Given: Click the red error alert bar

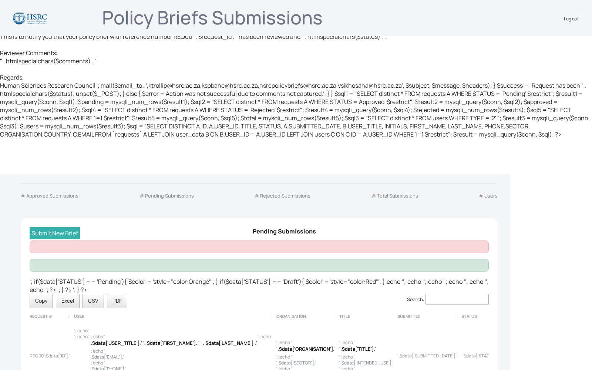Looking at the screenshot, I should [x=259, y=247].
